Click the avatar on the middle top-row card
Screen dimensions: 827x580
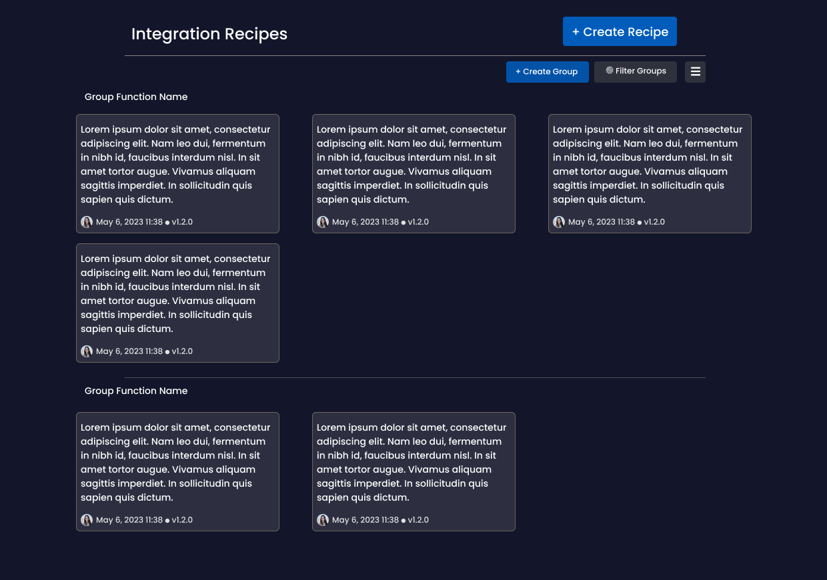pyautogui.click(x=323, y=222)
